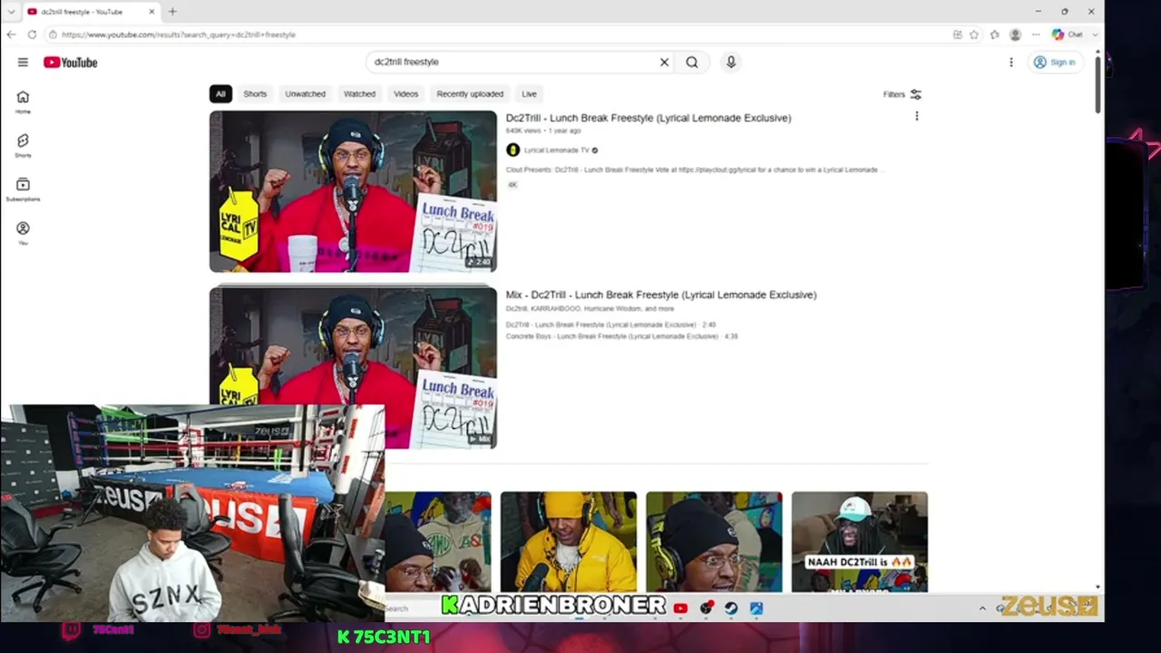Screen dimensions: 1161x653
Task: Filter results by Videos chip
Action: pos(405,93)
